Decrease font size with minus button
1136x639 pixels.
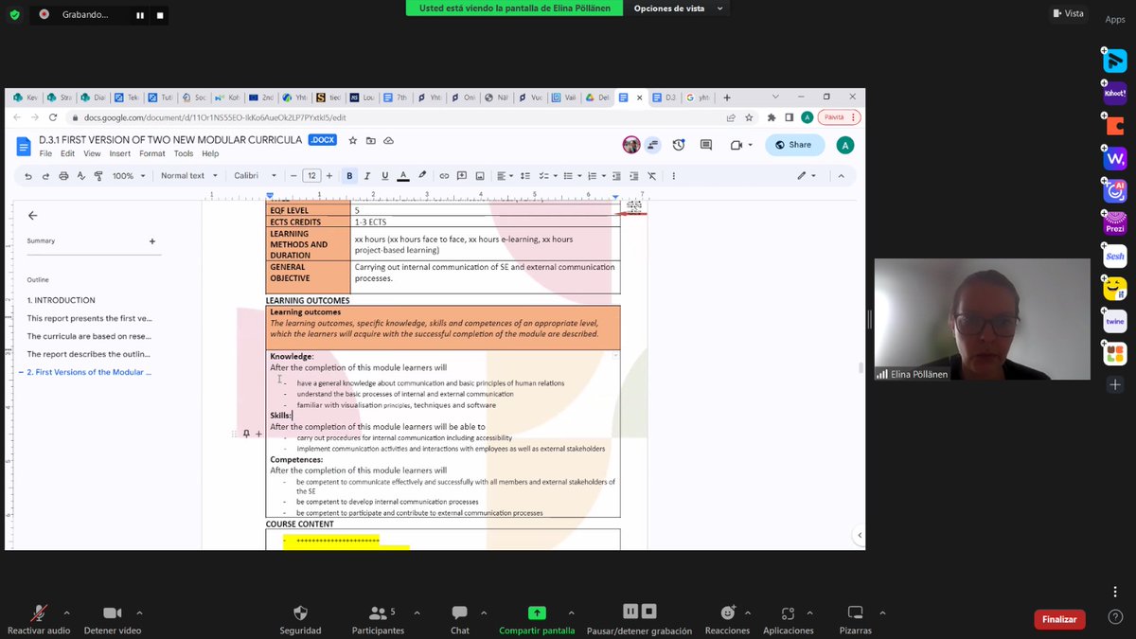point(293,175)
